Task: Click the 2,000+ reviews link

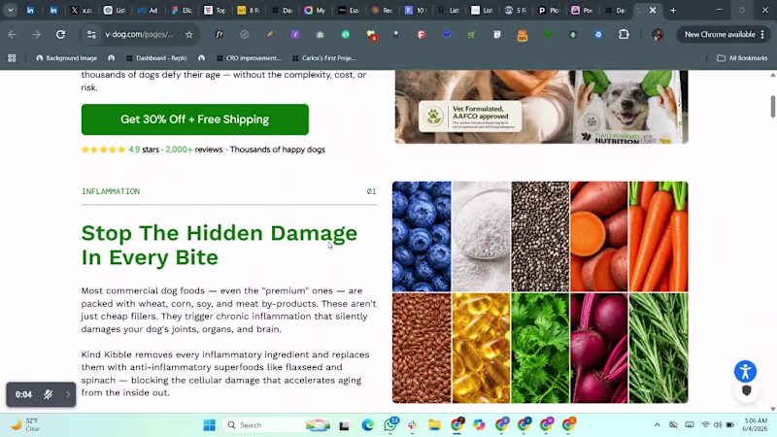Action: coord(193,150)
